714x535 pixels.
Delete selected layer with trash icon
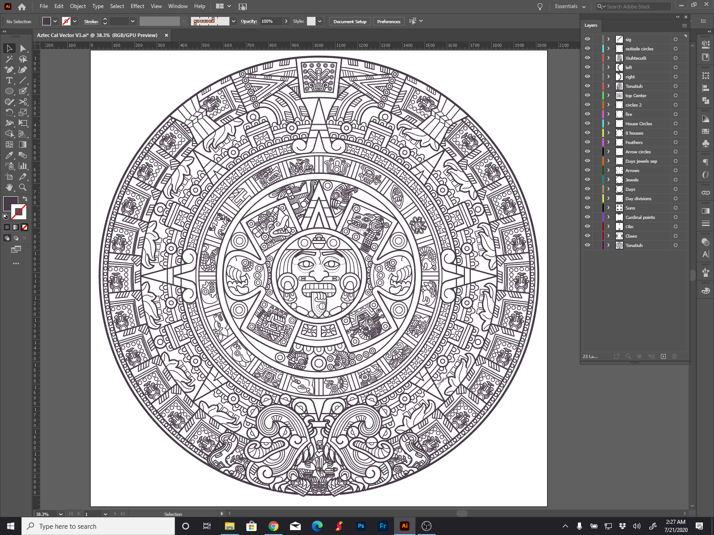pos(675,356)
